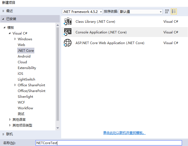
Task: Click the 已安装 section header
Action: point(30,19)
